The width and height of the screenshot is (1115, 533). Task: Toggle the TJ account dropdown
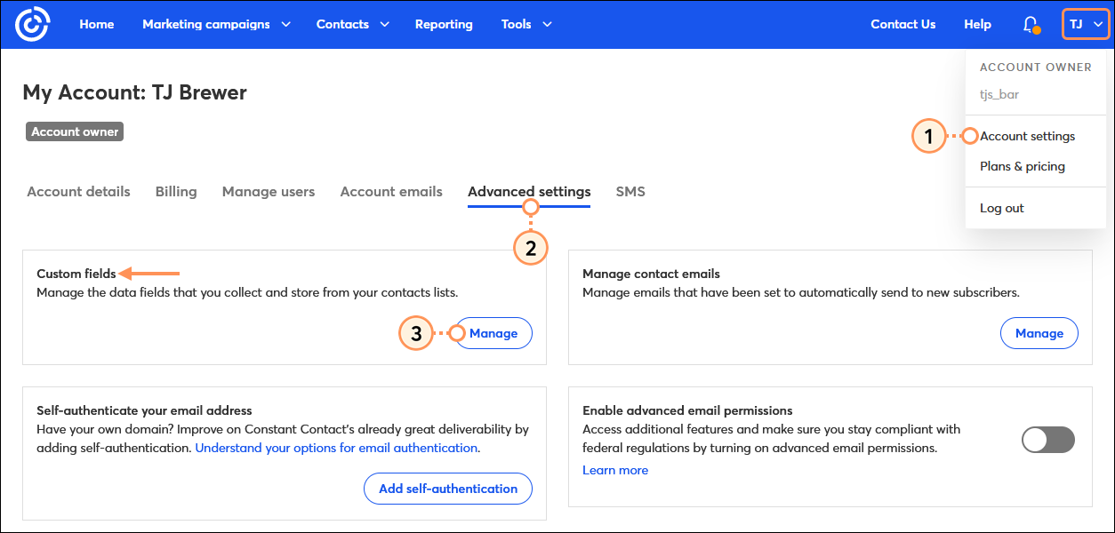[1086, 24]
